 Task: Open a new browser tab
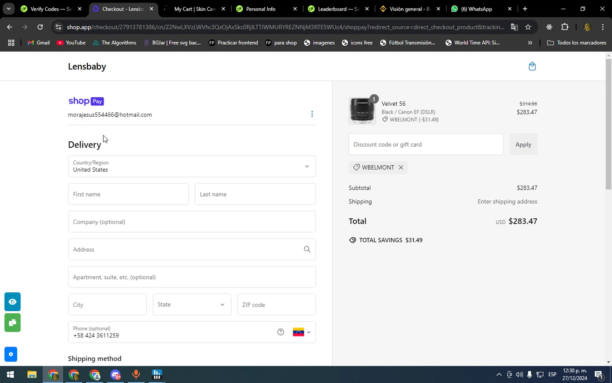pos(525,9)
